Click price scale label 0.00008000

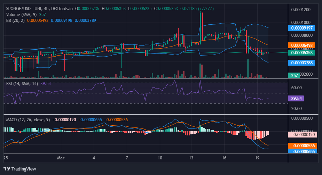302,35
